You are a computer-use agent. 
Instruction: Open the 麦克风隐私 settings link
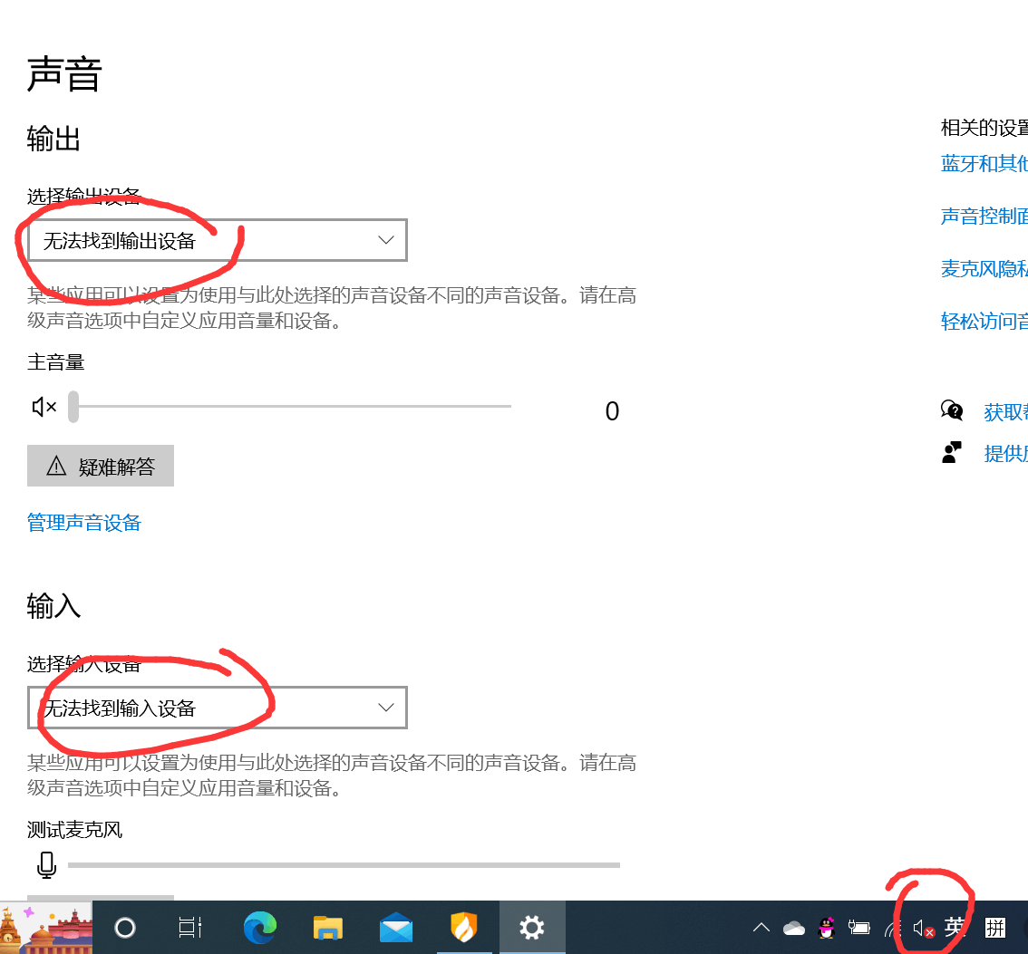[x=984, y=268]
